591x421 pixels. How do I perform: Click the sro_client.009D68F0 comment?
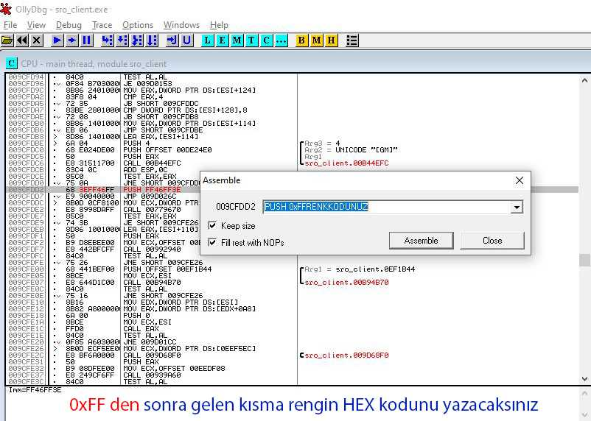(x=346, y=355)
